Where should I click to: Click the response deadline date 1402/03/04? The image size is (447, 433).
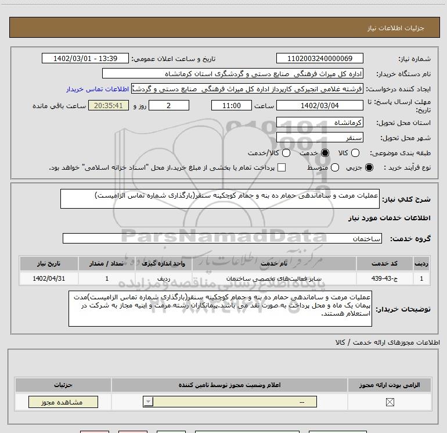(x=319, y=106)
